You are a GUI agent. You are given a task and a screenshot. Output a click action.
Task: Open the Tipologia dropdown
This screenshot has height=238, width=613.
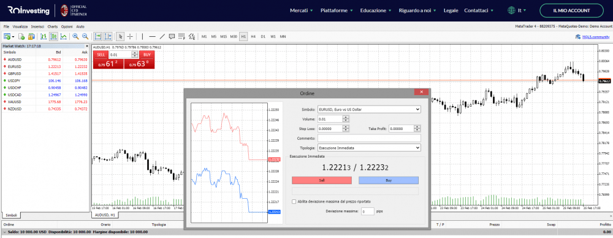coord(369,148)
